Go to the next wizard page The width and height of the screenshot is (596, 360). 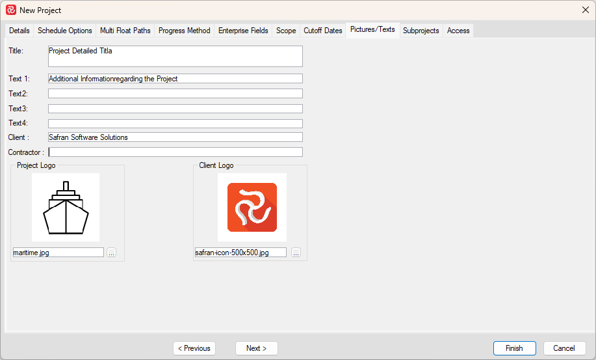coord(256,348)
